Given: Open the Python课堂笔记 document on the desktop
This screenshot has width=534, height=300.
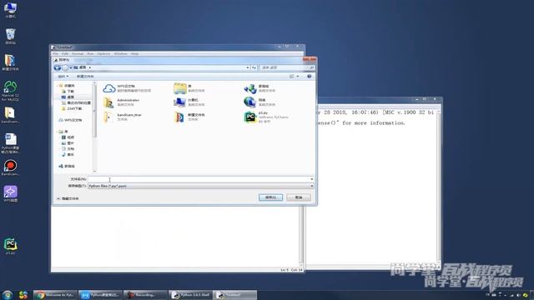Looking at the screenshot, I should (x=10, y=143).
